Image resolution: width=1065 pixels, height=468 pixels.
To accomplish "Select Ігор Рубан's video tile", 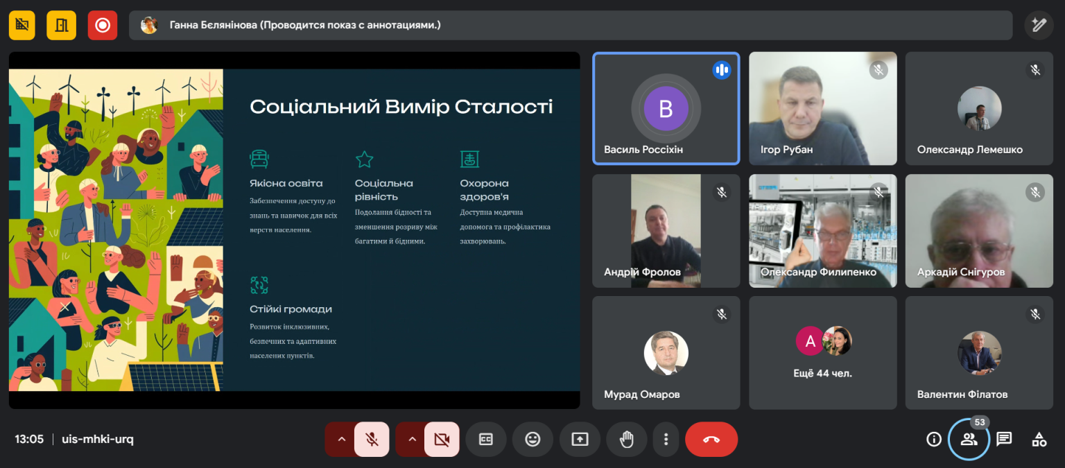I will point(822,108).
